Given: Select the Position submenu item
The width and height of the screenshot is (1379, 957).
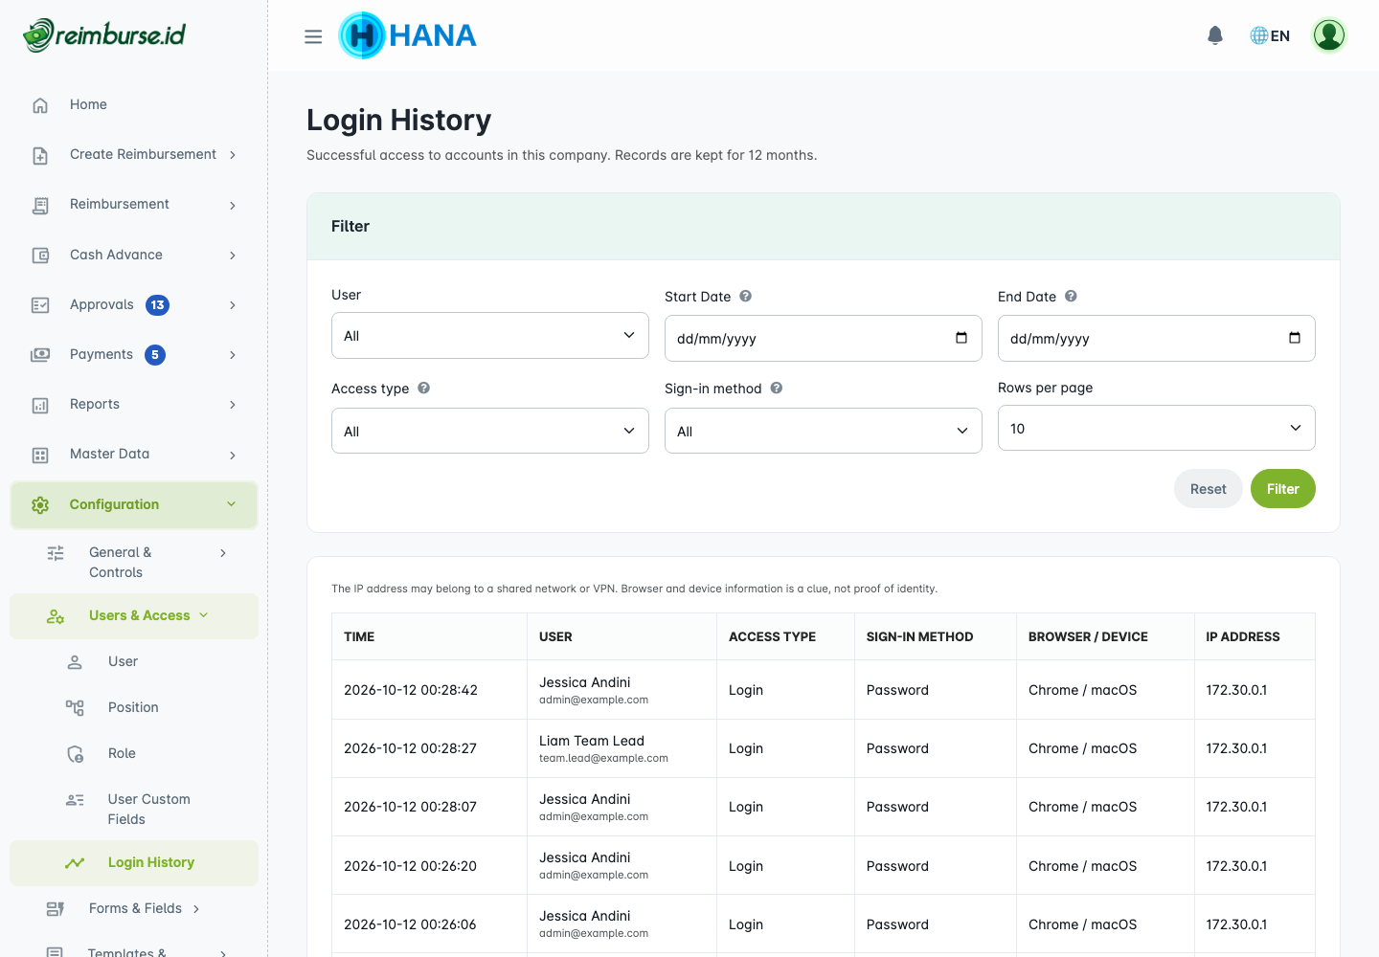Looking at the screenshot, I should (134, 707).
